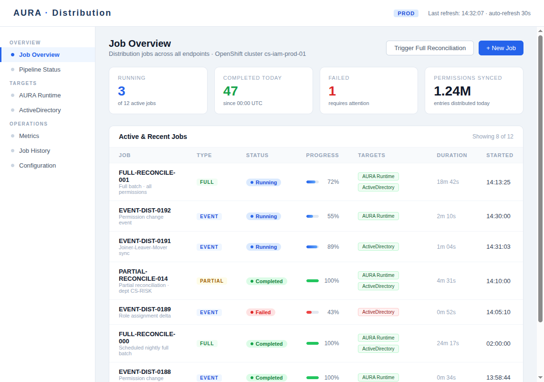Open Pipeline Status from the sidebar
The height and width of the screenshot is (382, 544).
click(40, 69)
